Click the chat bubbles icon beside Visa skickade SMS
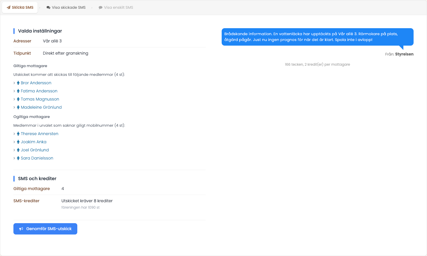 tap(48, 8)
